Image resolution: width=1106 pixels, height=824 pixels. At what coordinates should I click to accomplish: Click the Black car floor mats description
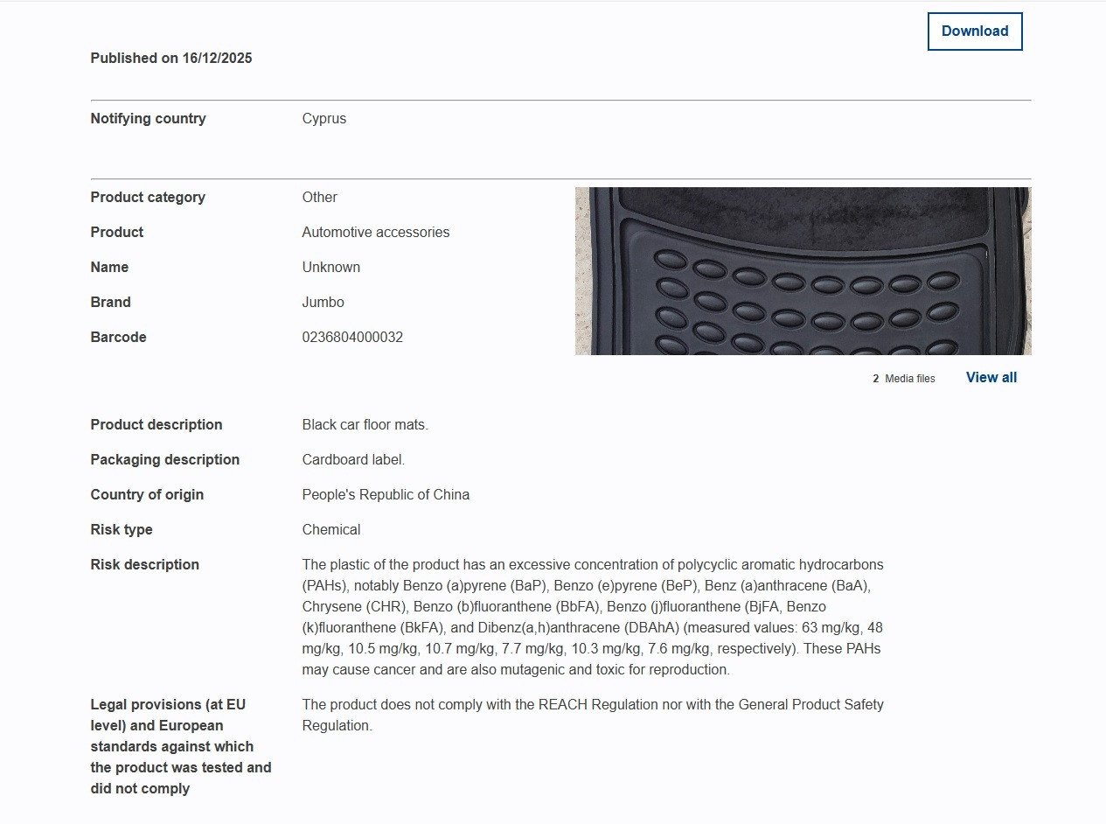pos(365,425)
